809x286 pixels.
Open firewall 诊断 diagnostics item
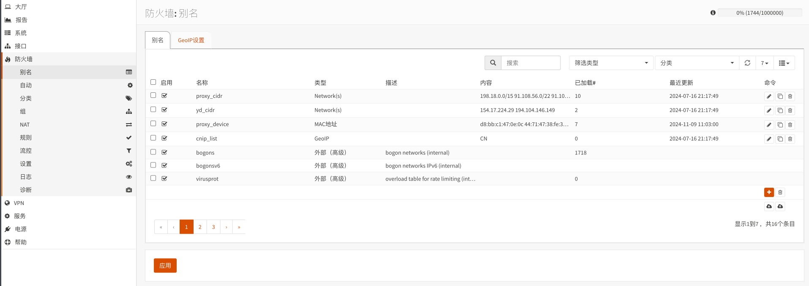69,190
